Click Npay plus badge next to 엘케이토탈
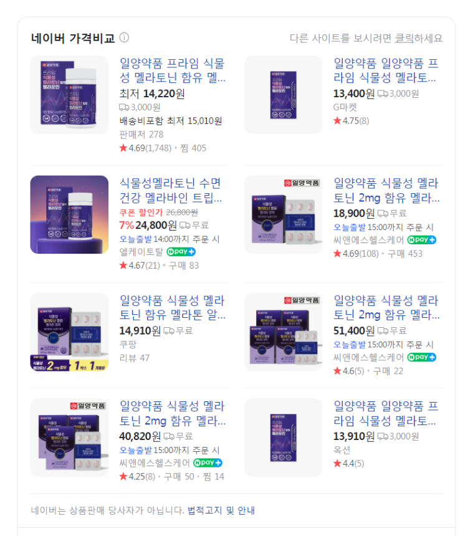Image resolution: width=463 pixels, height=536 pixels. click(181, 252)
